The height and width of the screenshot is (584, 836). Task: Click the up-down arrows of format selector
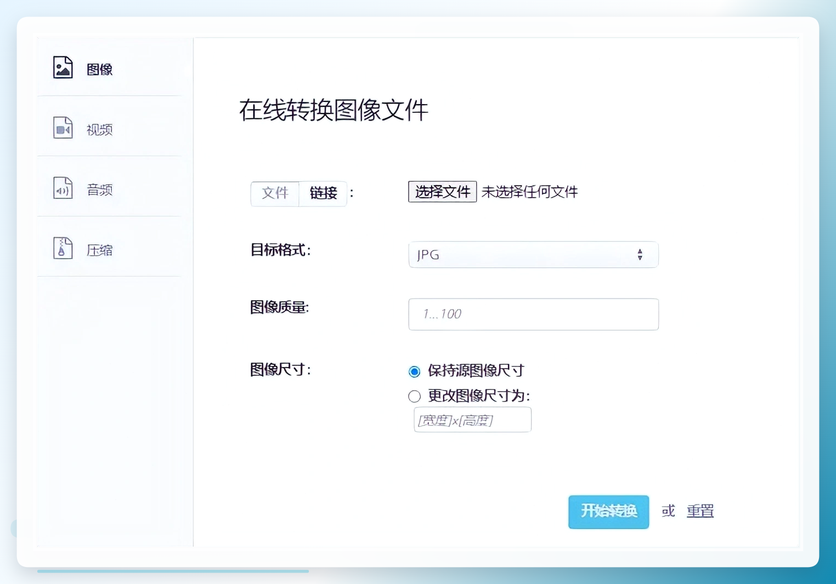point(640,255)
